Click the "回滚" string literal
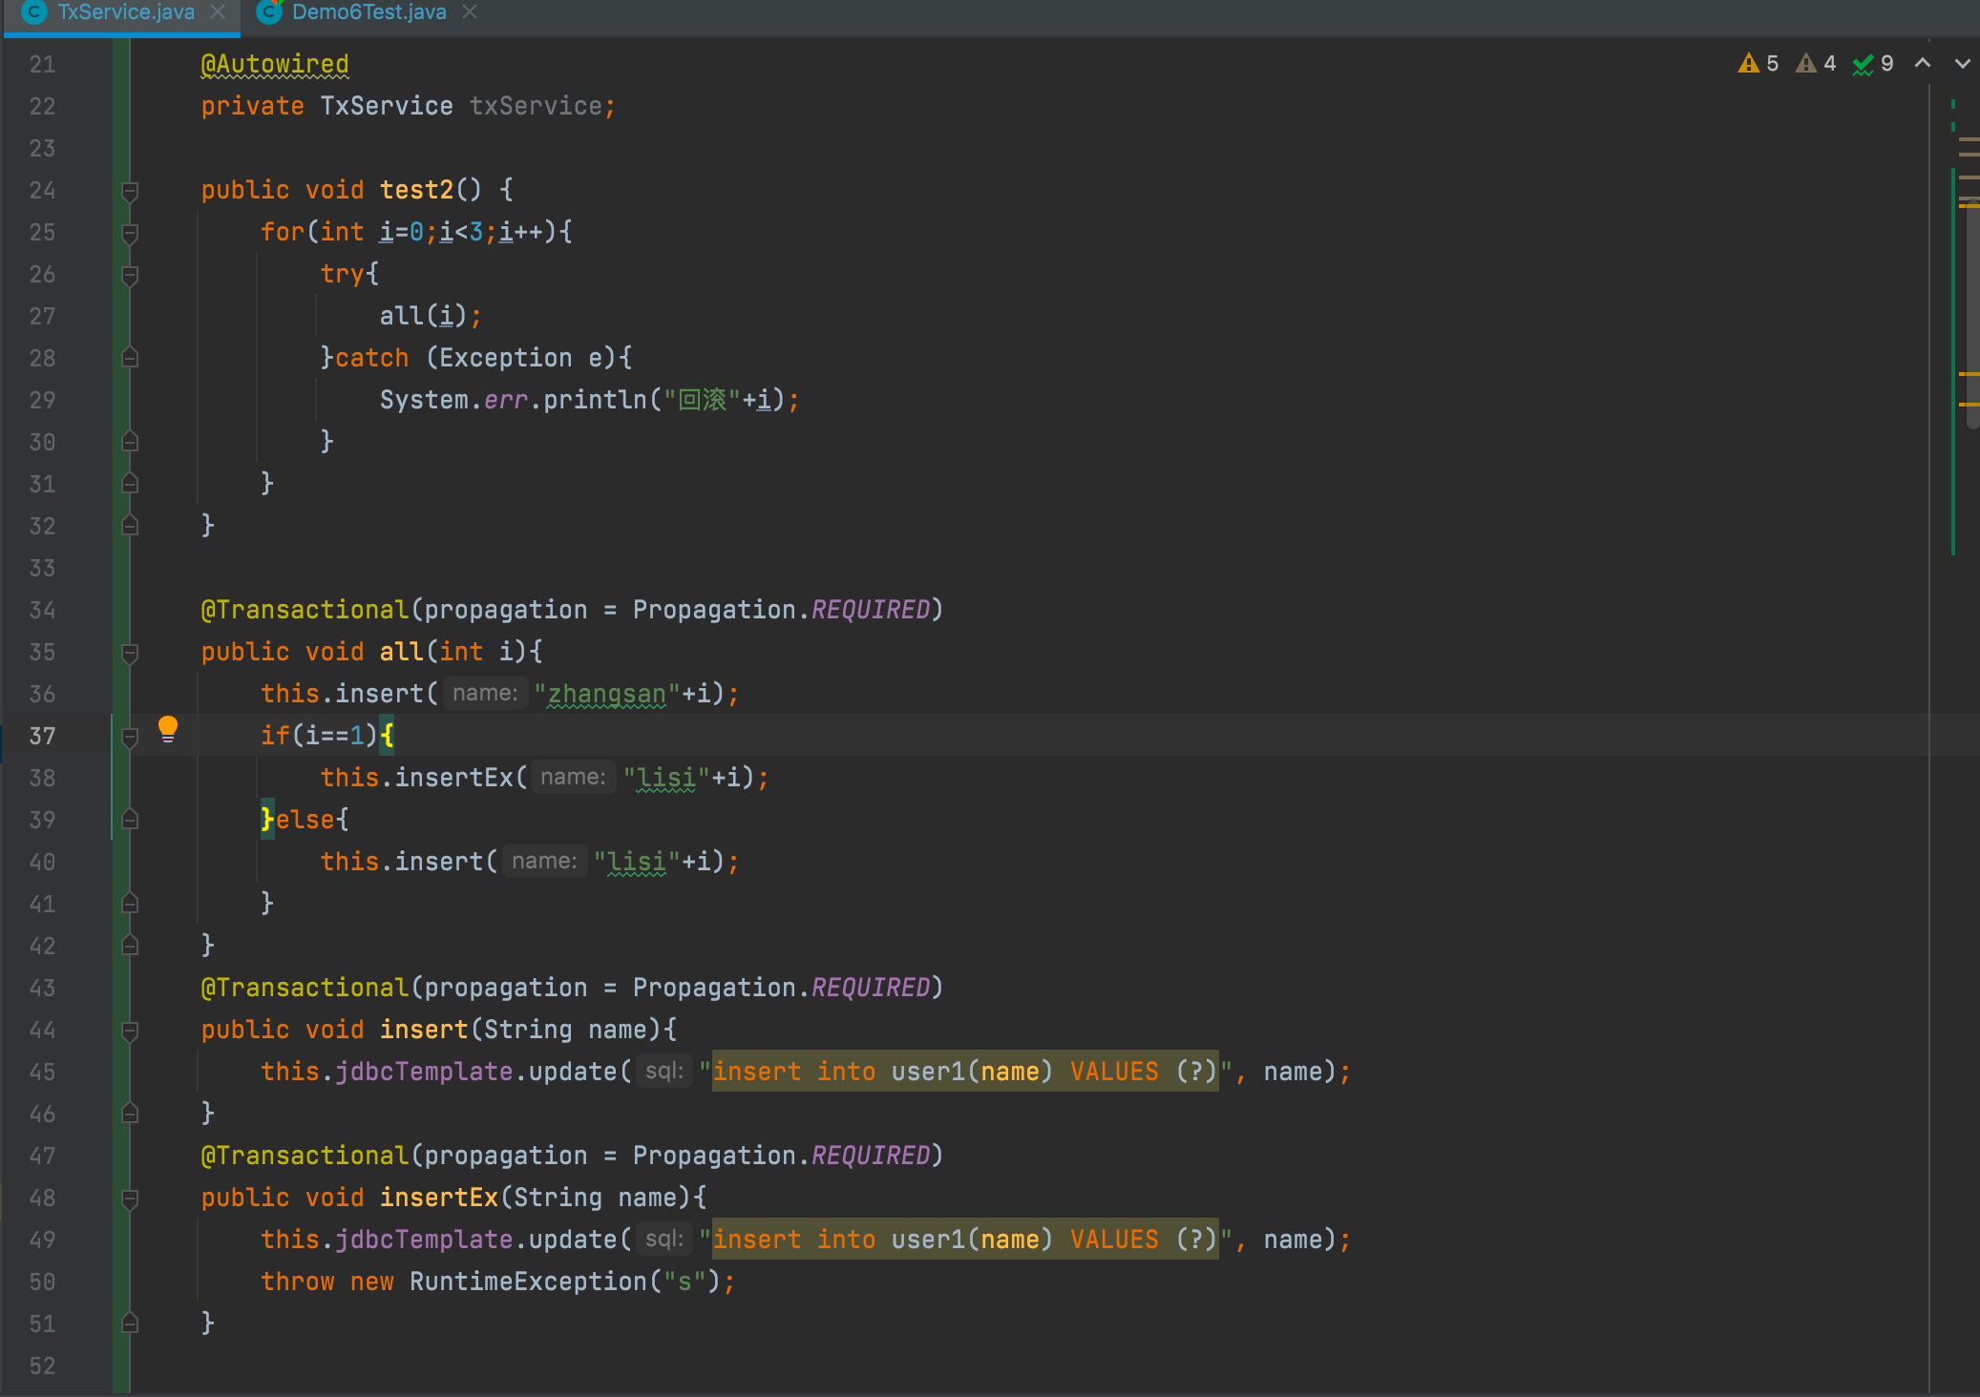Viewport: 1980px width, 1397px height. point(703,400)
